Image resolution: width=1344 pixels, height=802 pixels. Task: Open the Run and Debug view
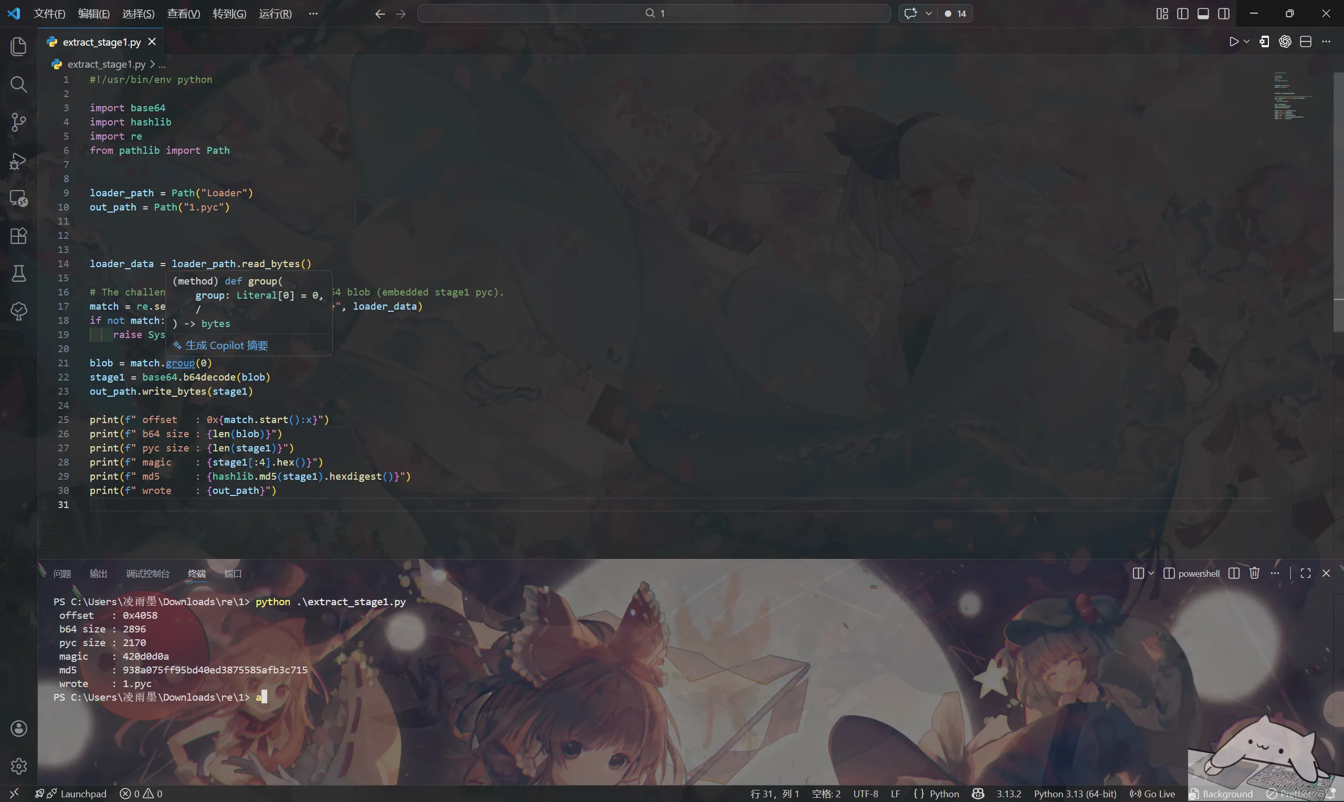18,161
